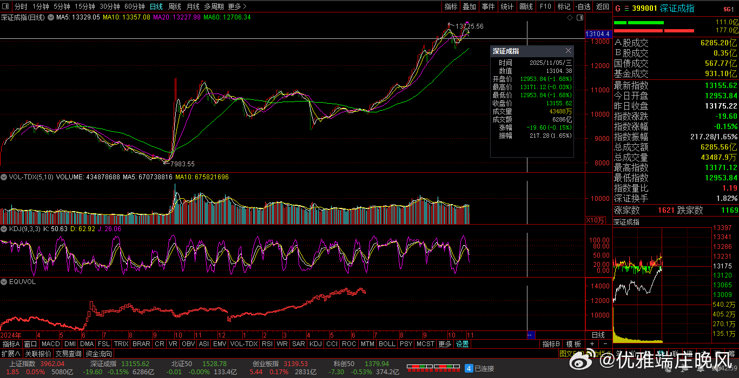
Task: Open the 指标A tab
Action: tap(11, 344)
